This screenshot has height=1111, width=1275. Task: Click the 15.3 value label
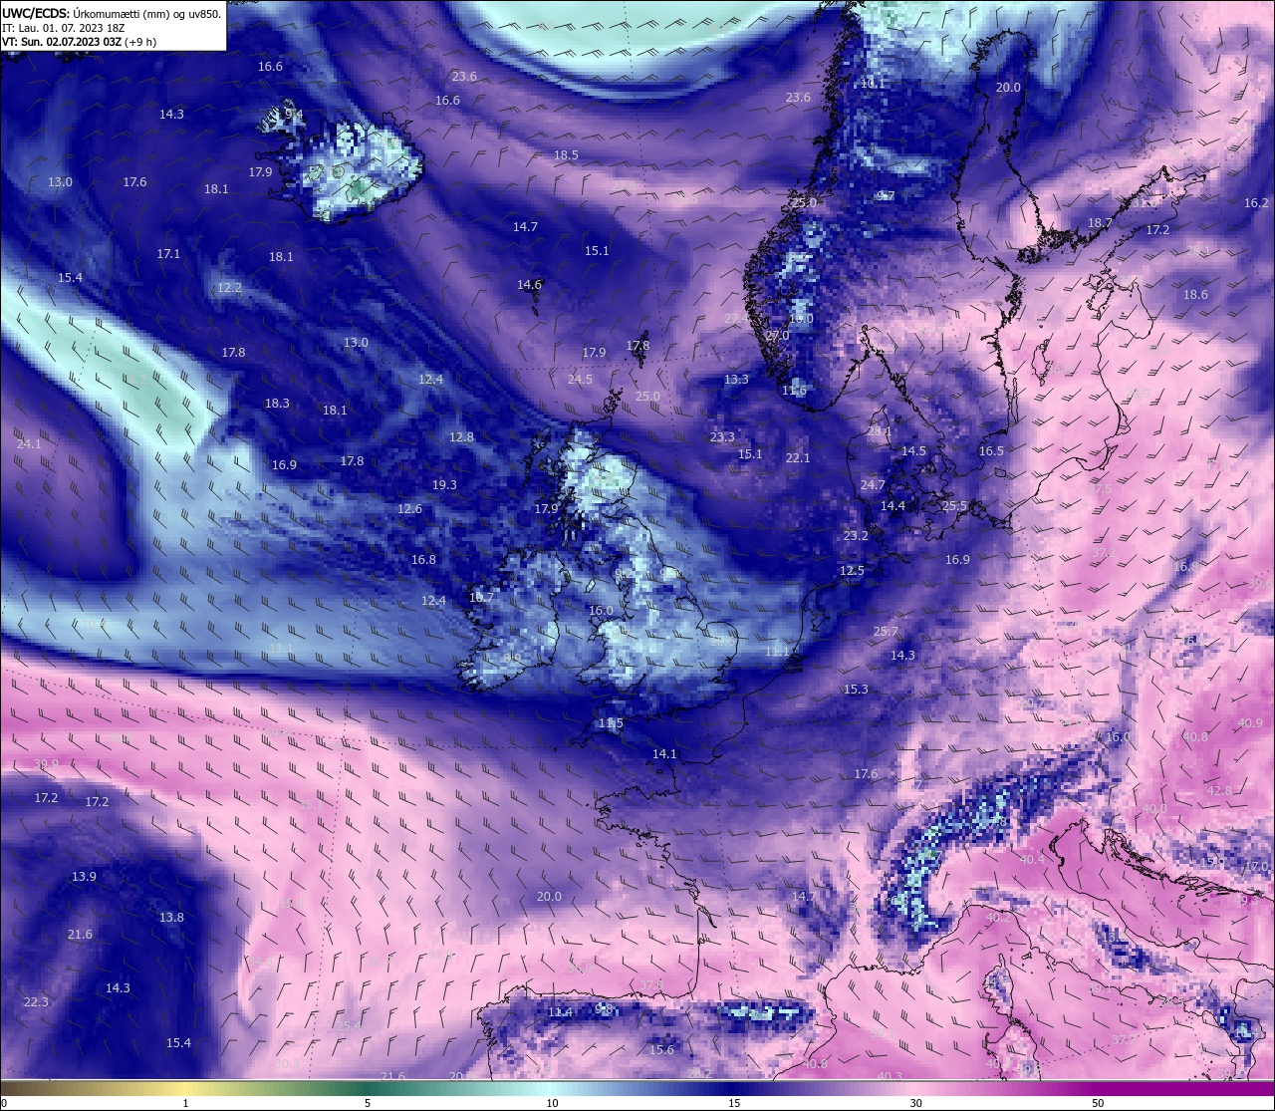click(856, 690)
